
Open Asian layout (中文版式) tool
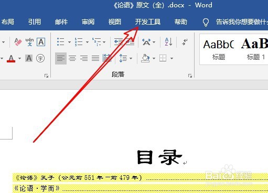(x=146, y=42)
